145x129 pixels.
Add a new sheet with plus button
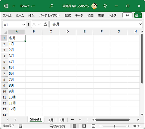[x=80, y=120]
